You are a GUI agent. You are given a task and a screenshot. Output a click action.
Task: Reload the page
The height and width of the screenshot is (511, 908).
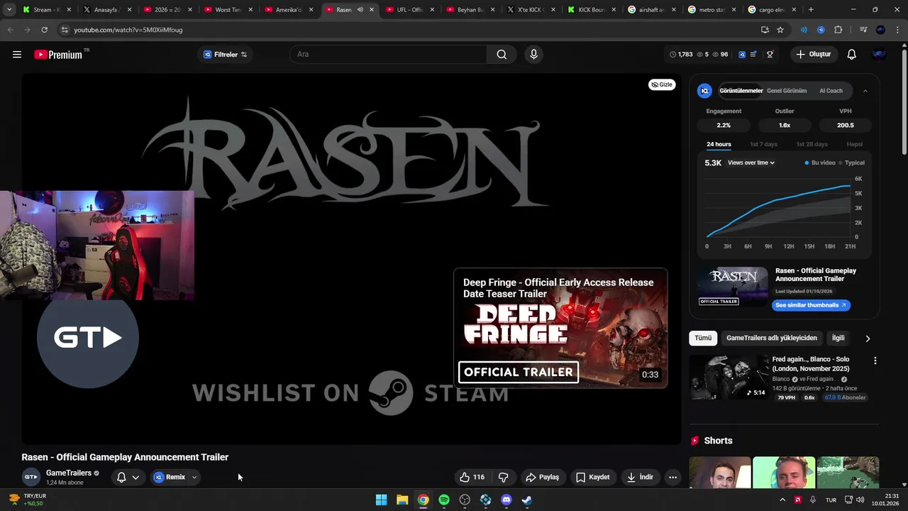pos(44,30)
